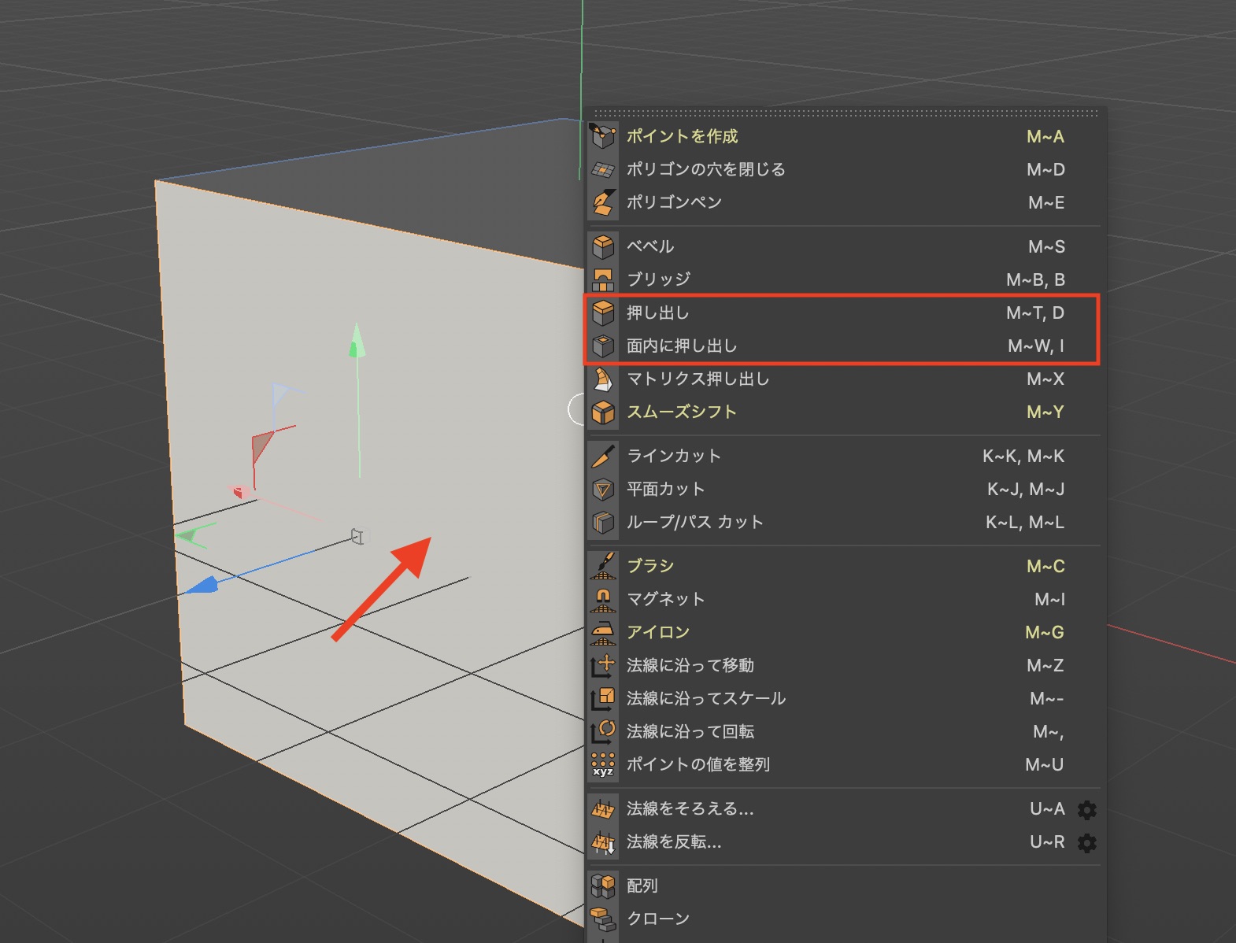Open 法線をそろえる options gear
The image size is (1236, 943).
(1086, 809)
